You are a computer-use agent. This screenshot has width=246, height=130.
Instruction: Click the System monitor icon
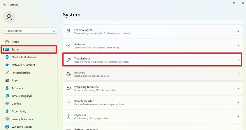coord(7,49)
